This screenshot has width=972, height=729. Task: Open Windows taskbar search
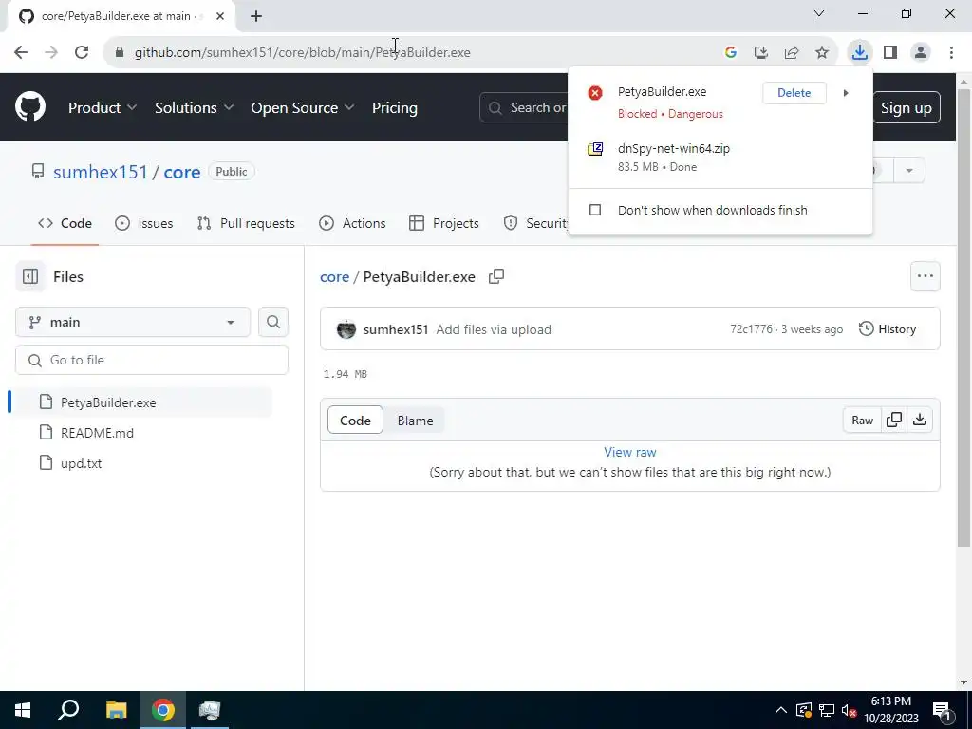tap(68, 710)
